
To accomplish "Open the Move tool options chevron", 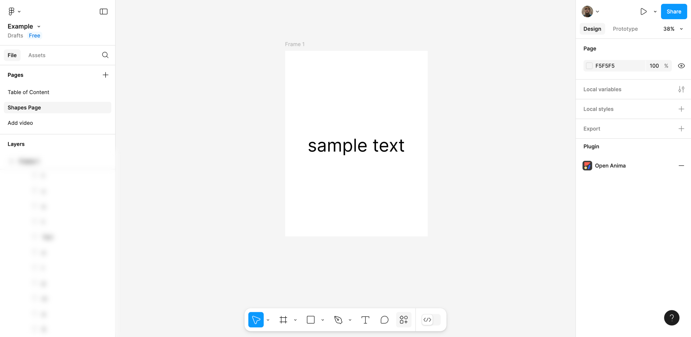I will (268, 320).
